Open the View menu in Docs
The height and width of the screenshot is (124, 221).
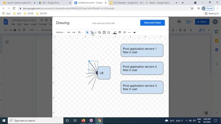26,24
